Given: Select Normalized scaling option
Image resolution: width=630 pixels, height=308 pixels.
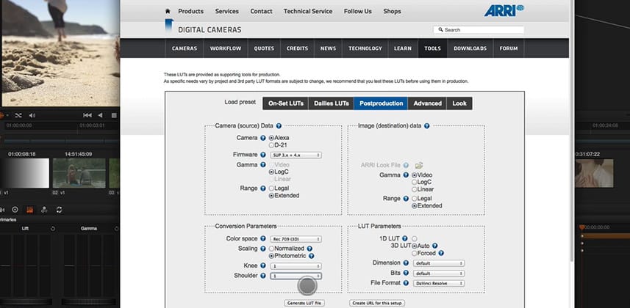Looking at the screenshot, I should pos(271,249).
